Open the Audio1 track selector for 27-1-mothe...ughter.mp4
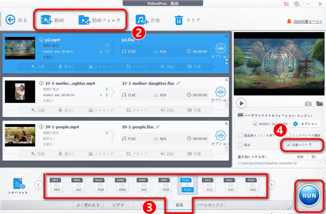Image resolution: width=326 pixels, height=214 pixels. click(x=101, y=95)
